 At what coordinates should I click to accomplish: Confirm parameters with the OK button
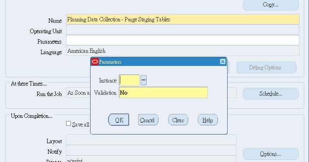tap(119, 120)
